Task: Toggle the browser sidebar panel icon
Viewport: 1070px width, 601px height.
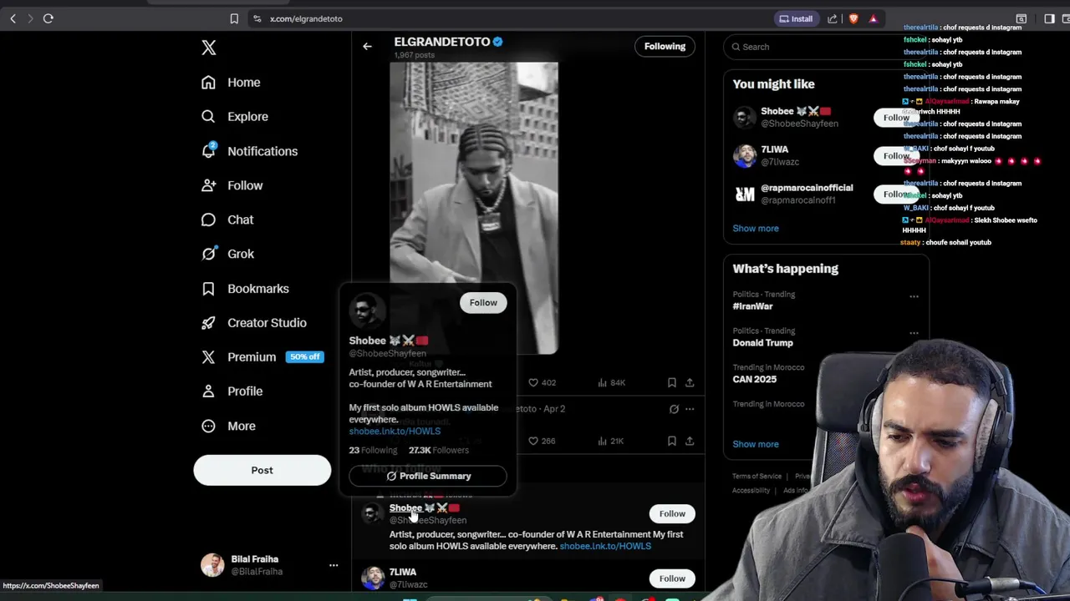Action: tap(1049, 18)
